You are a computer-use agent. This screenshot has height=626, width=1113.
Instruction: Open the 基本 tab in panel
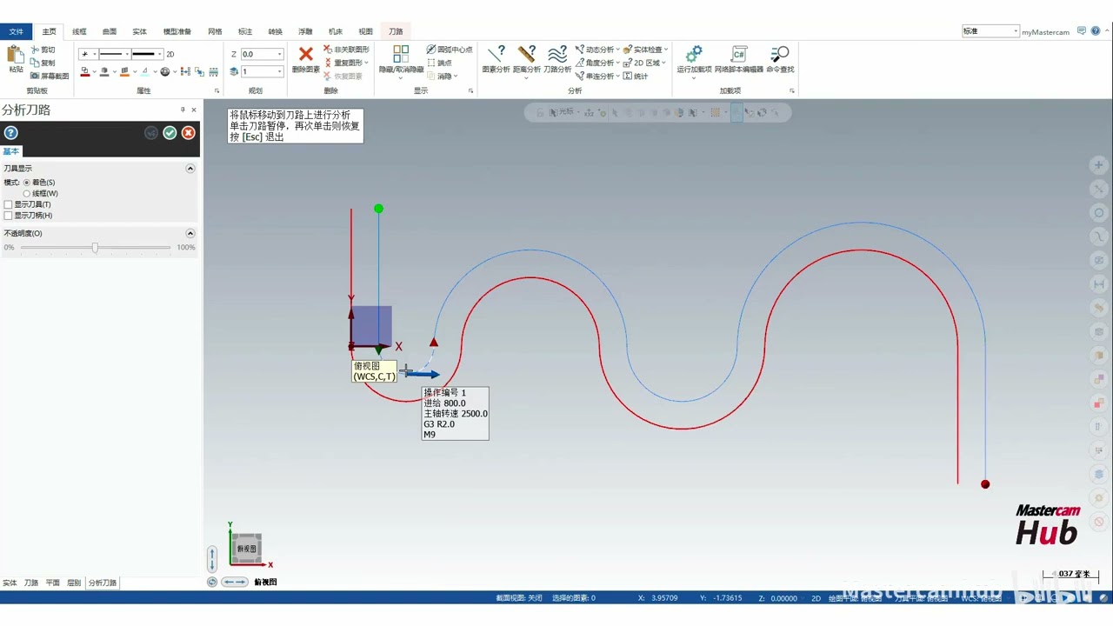coord(10,151)
